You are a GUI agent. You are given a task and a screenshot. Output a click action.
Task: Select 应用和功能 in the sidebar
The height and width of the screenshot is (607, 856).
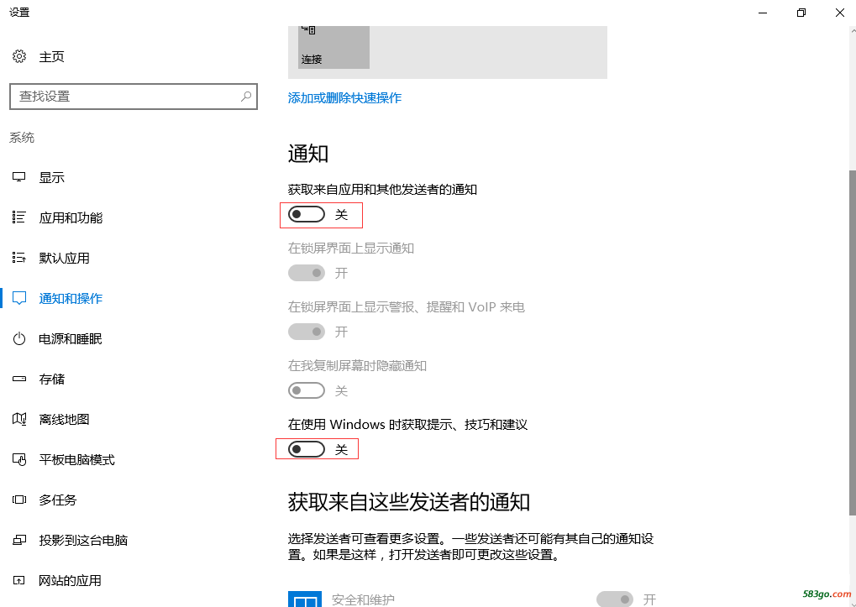click(71, 218)
